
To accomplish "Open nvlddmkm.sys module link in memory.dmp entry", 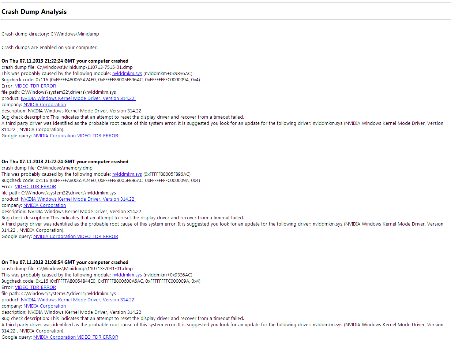I will click(x=127, y=174).
